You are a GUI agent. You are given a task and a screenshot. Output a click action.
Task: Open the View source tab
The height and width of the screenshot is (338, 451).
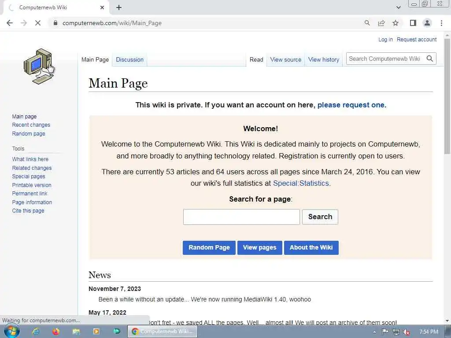tap(285, 59)
